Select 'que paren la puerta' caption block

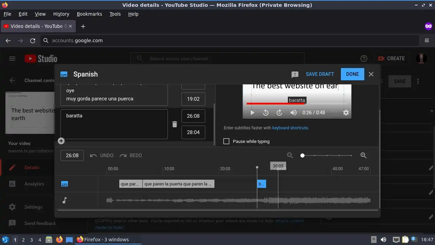tap(178, 184)
